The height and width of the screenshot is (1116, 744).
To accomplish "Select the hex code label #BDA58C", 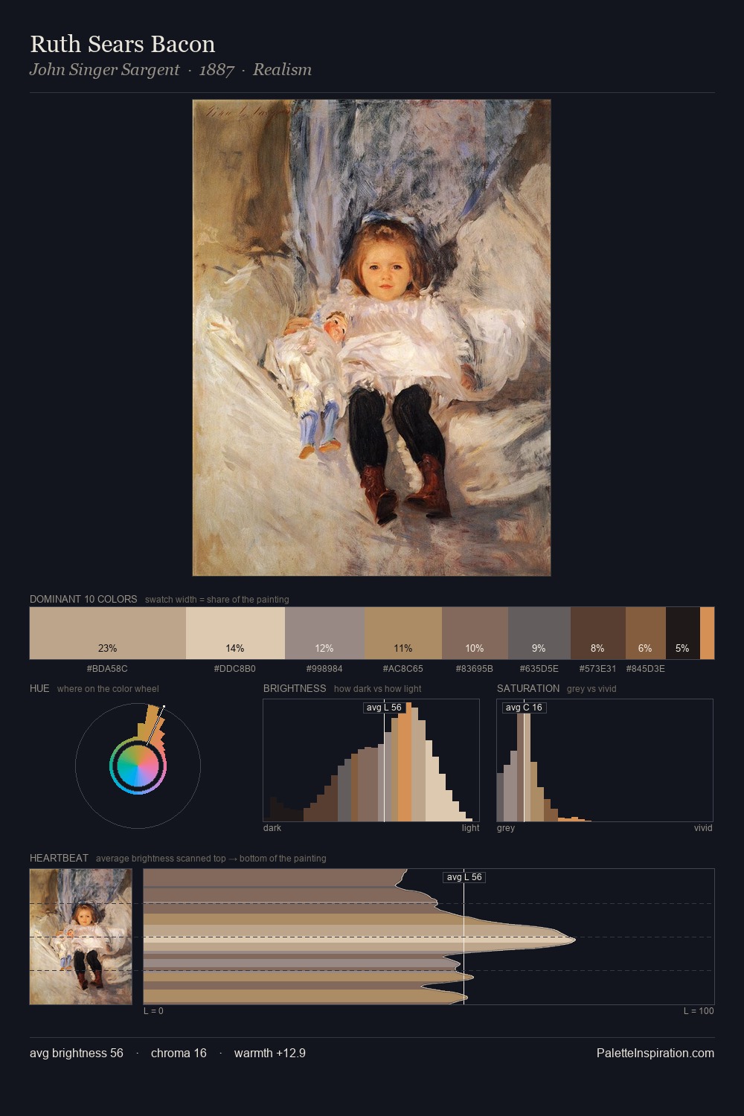I will pyautogui.click(x=107, y=669).
